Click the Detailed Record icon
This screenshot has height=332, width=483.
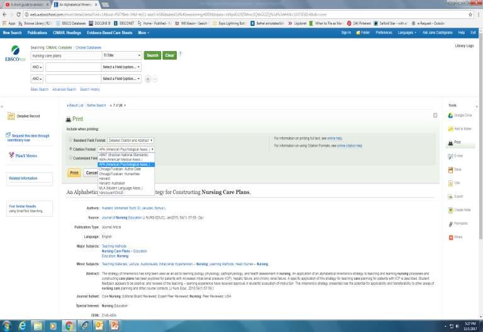tap(11, 116)
